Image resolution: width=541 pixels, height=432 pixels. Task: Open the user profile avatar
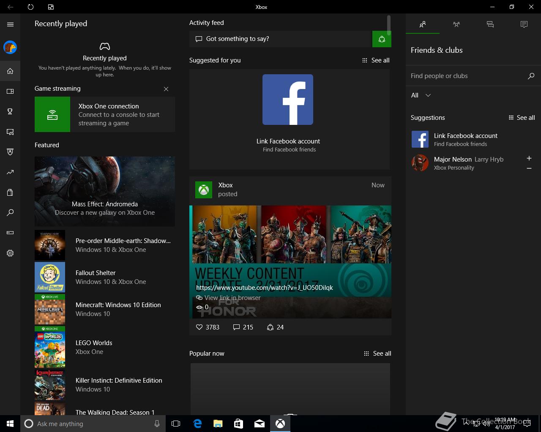10,47
